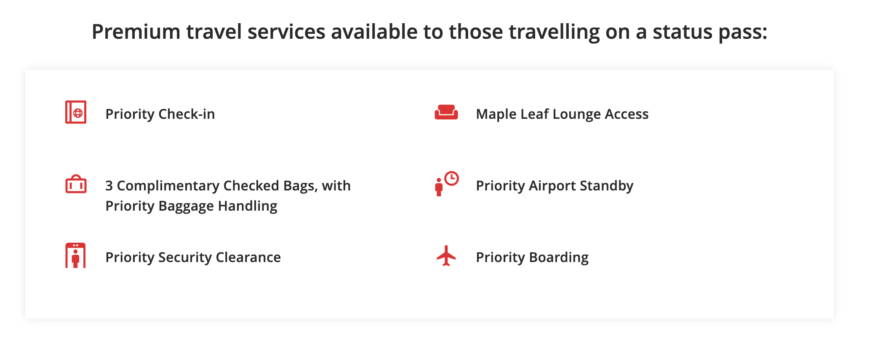The height and width of the screenshot is (348, 875).
Task: Click the person figure in the standby icon
Action: point(439,187)
